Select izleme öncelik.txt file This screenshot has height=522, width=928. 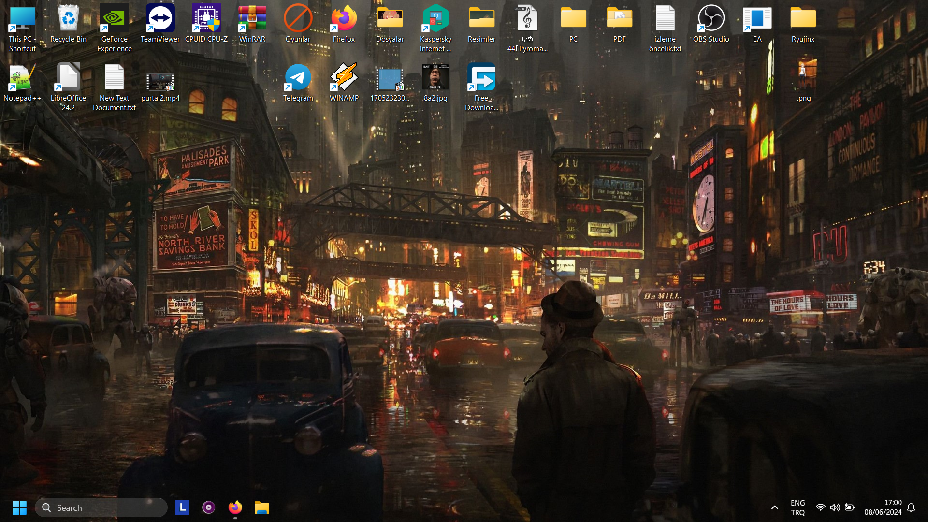click(x=665, y=28)
